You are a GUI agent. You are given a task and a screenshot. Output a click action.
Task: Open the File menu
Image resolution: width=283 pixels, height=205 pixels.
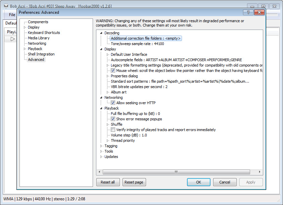point(12,15)
